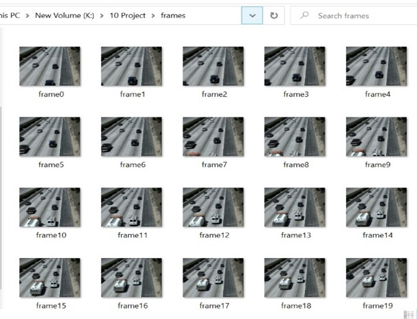Select the frame14 thumbnail
The image size is (417, 319).
376,207
